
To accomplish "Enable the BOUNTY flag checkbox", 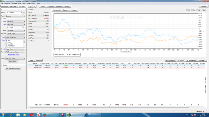I will coord(6,44).
